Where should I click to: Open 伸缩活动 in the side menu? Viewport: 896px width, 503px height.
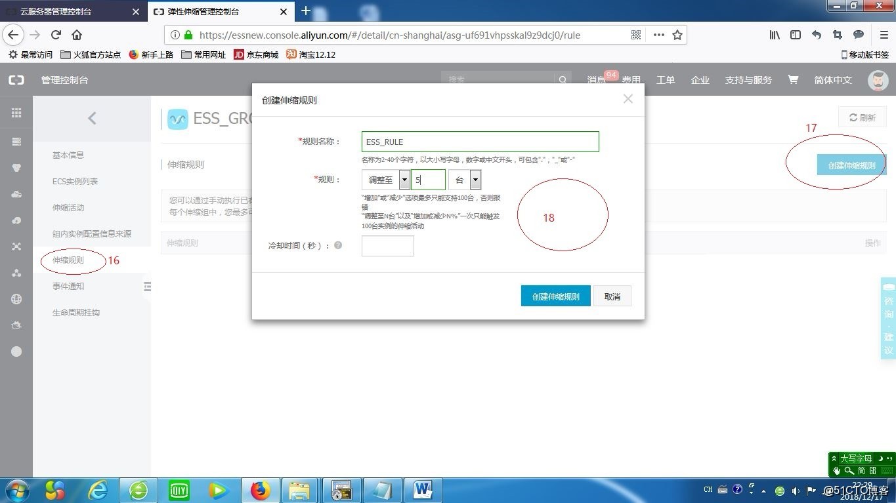pos(68,207)
